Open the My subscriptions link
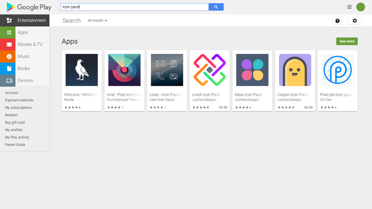The width and height of the screenshot is (372, 209). click(x=18, y=108)
